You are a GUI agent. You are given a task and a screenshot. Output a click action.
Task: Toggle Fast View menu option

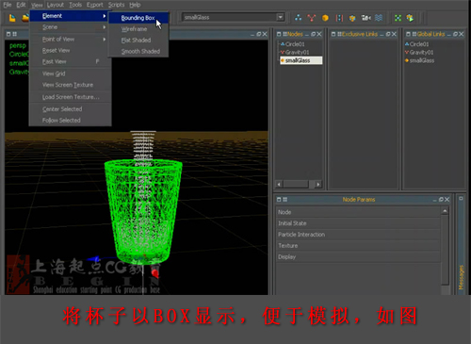click(x=71, y=61)
